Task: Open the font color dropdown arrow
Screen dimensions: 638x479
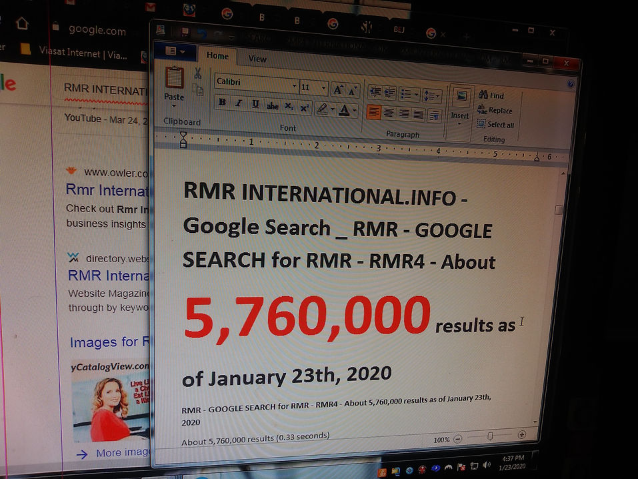Action: (x=355, y=110)
